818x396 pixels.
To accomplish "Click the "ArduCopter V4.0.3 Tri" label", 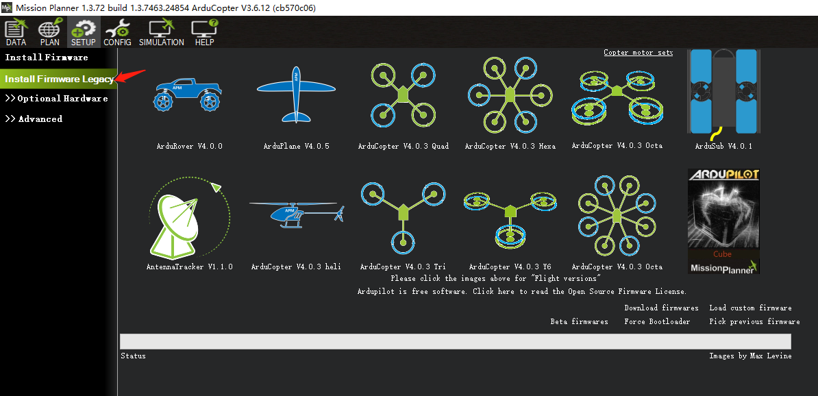I will 403,267.
